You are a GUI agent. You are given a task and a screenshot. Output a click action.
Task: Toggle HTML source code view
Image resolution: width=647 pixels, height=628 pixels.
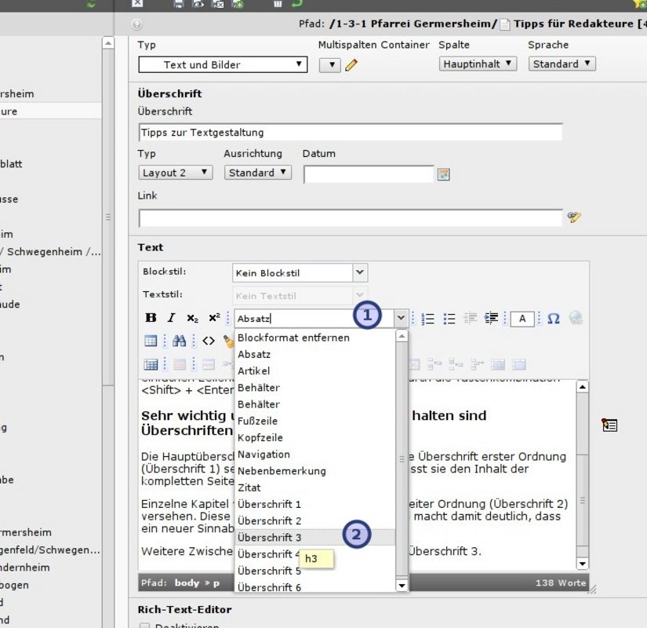[x=208, y=341]
